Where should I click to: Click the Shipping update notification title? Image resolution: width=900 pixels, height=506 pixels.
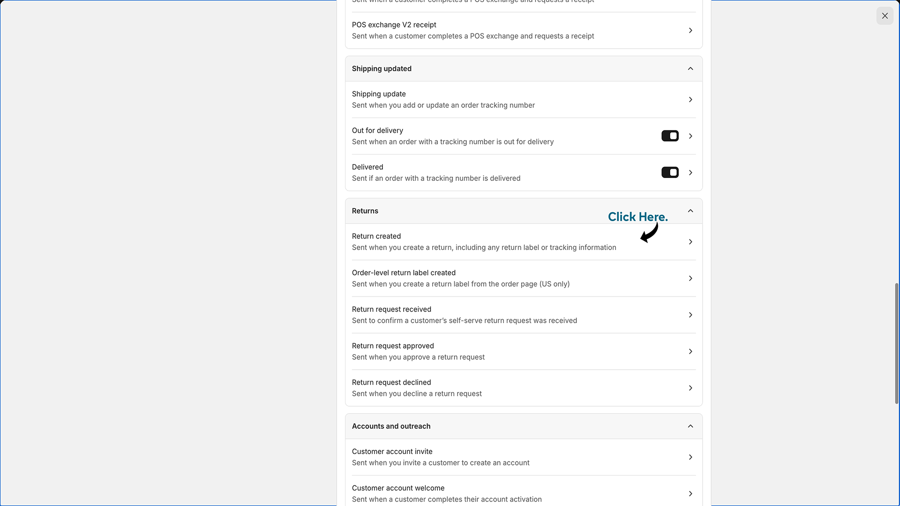[x=379, y=94]
